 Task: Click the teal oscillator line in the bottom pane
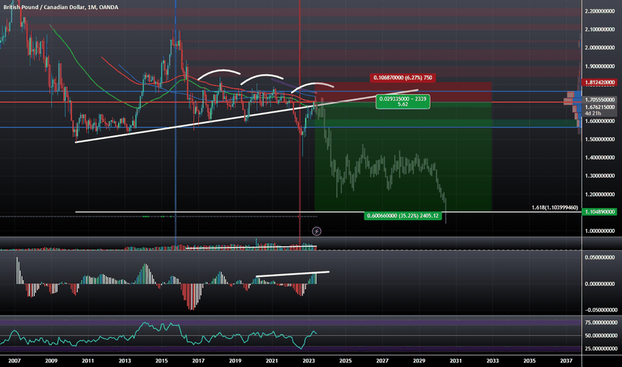click(159, 336)
